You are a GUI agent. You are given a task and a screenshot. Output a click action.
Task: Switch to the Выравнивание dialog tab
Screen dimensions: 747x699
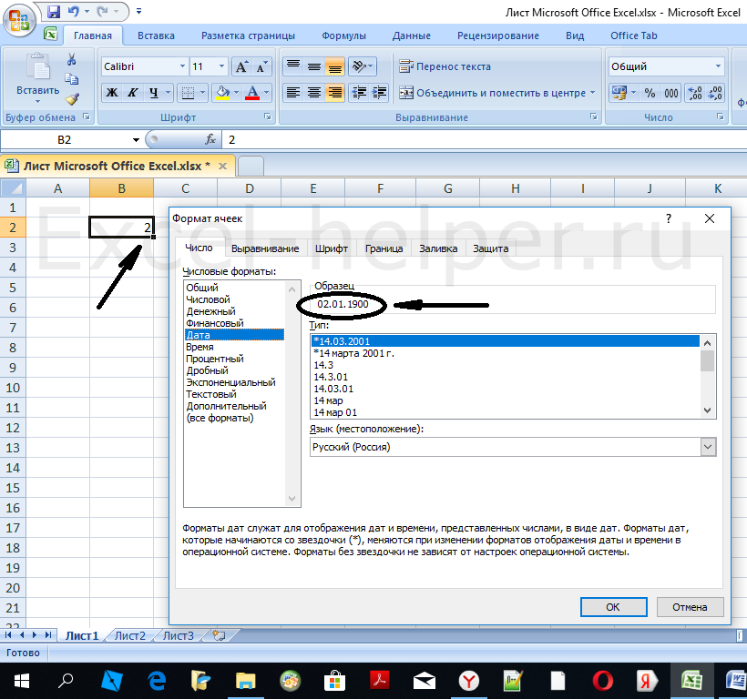pos(265,248)
